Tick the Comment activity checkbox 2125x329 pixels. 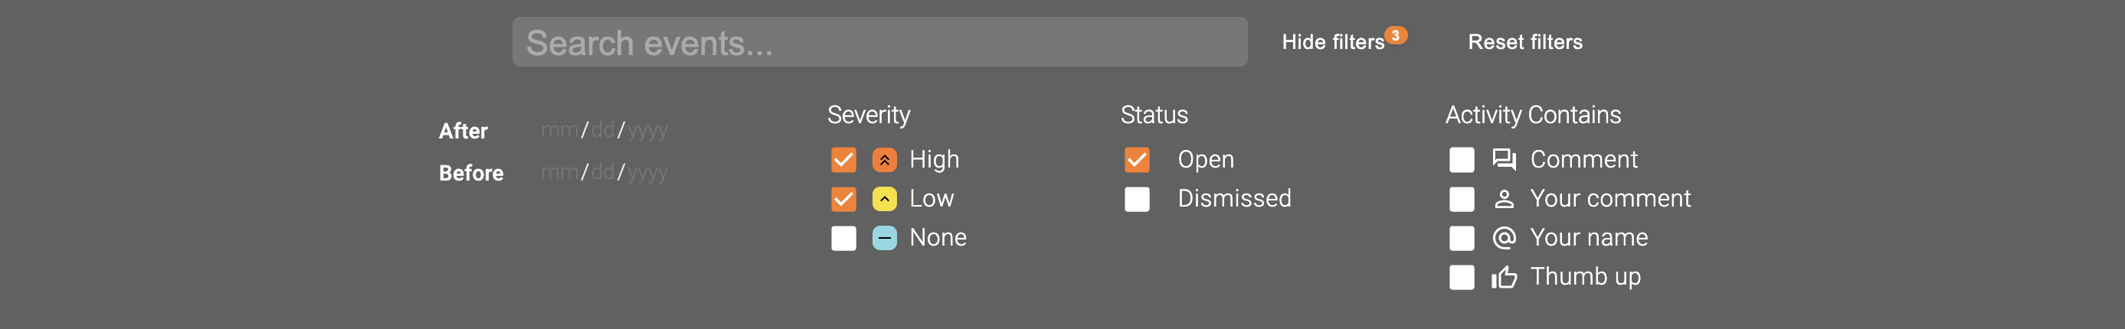coord(1461,160)
